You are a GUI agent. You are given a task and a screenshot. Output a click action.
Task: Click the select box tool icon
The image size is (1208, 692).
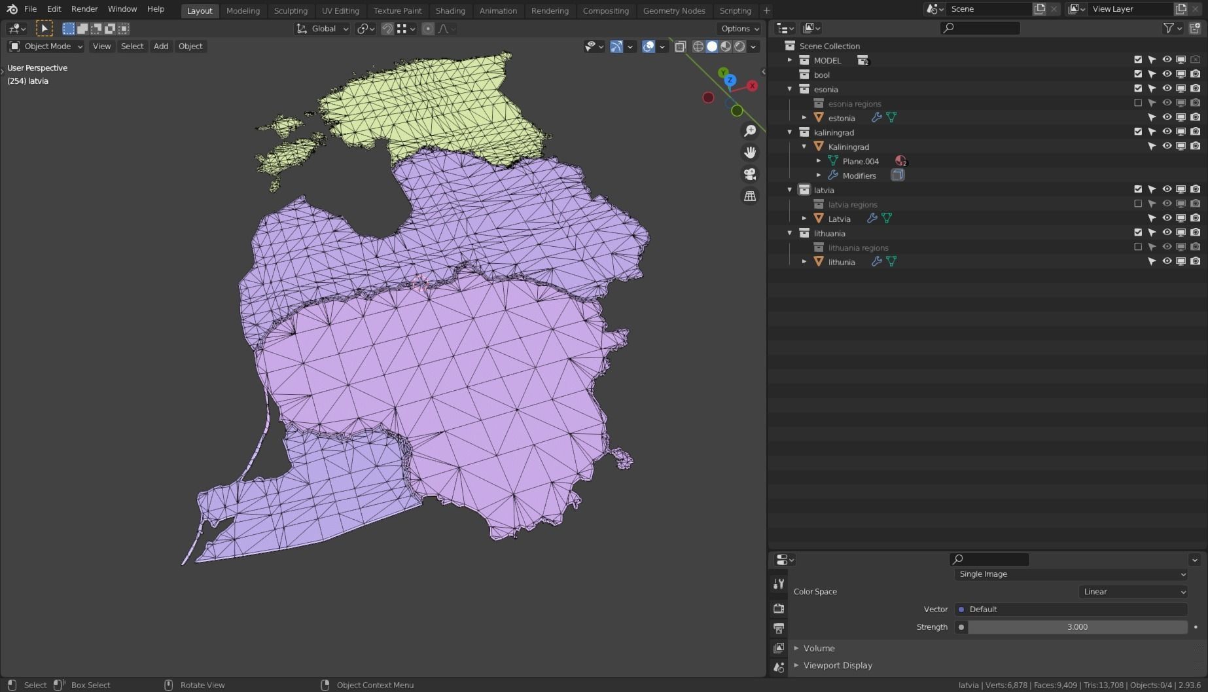click(44, 29)
